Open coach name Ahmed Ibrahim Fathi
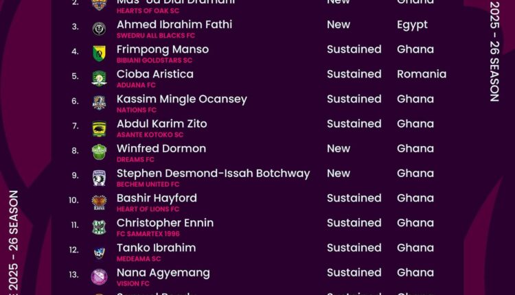515x295 pixels. tap(174, 25)
